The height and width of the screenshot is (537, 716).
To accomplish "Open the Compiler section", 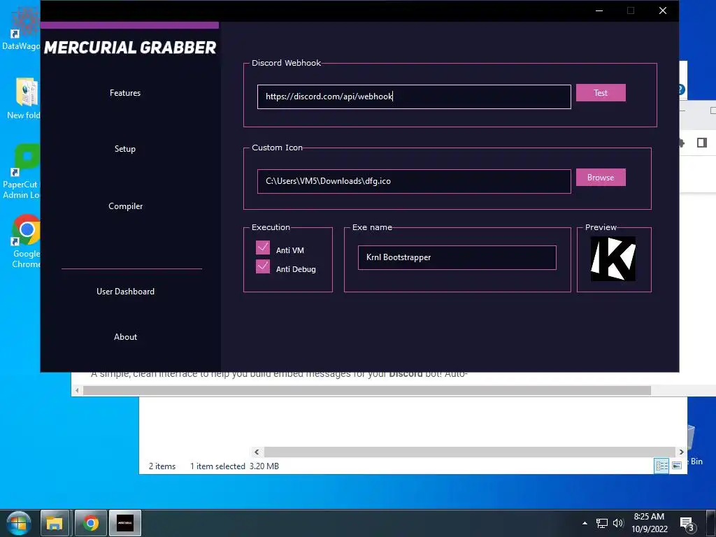I will 126,206.
